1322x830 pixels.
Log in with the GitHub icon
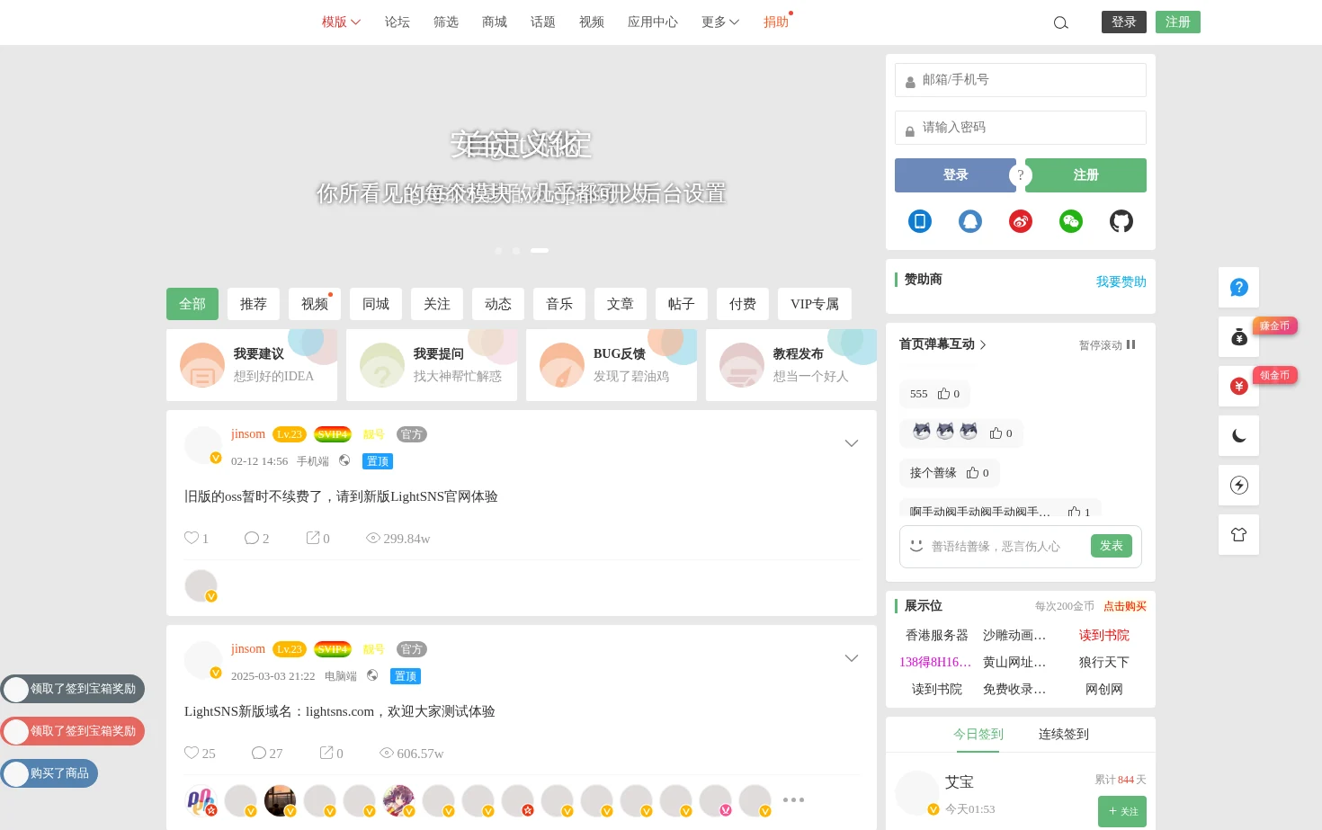click(x=1121, y=221)
